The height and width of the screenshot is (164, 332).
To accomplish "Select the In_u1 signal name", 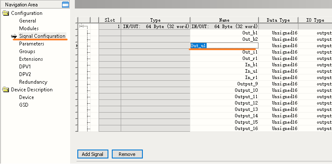I will click(251, 71).
